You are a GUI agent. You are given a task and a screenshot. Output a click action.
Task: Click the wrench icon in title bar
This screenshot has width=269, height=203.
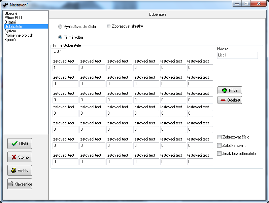(x=5, y=5)
